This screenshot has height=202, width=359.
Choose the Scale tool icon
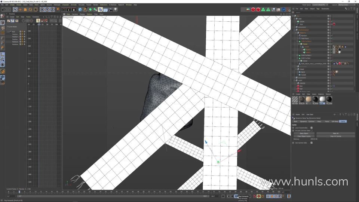click(25, 10)
